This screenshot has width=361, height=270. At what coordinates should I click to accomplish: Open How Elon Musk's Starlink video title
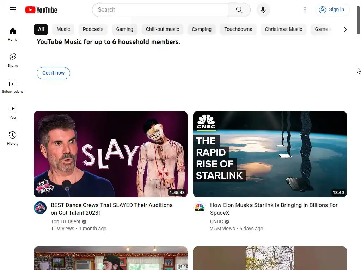coord(274,209)
